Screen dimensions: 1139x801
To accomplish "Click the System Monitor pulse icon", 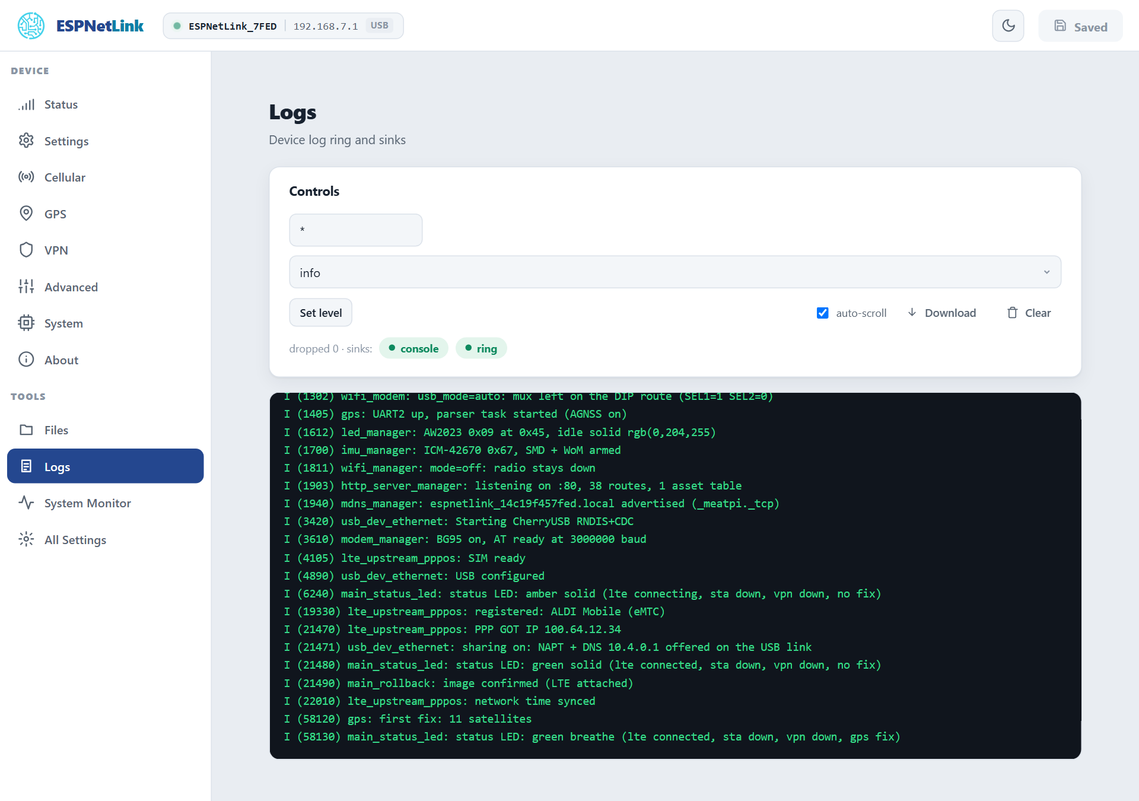I will (x=26, y=503).
